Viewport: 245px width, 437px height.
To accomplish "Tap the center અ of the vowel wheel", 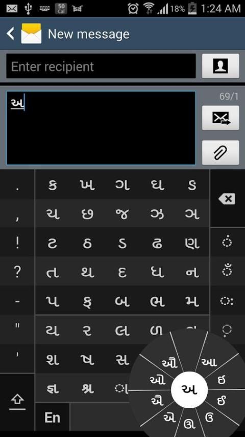I will pos(189,389).
